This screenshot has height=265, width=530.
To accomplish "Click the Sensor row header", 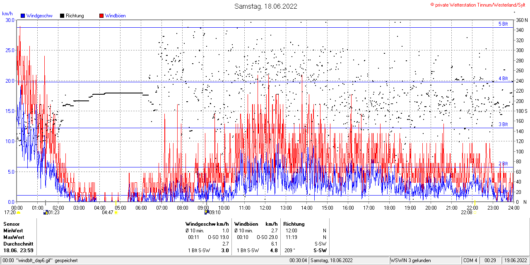I will pos(12,224).
